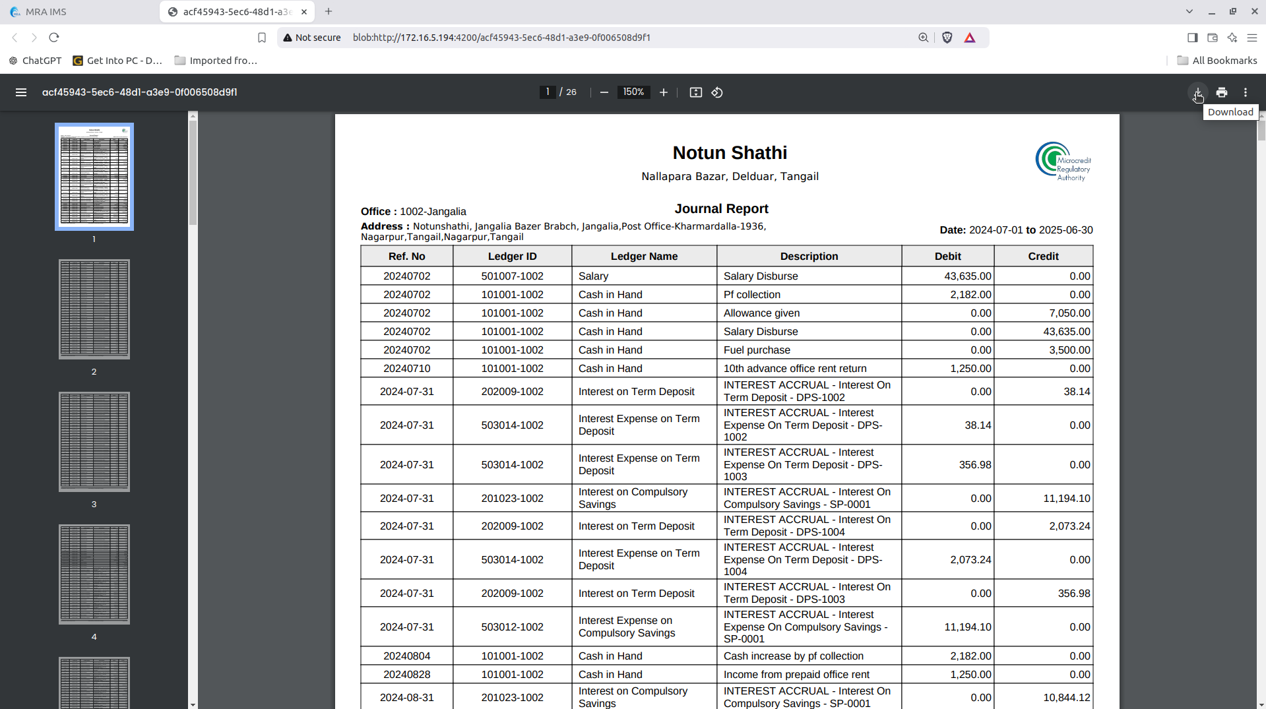Go forward in browser history
Screen dimensions: 1266x709
tap(34, 38)
